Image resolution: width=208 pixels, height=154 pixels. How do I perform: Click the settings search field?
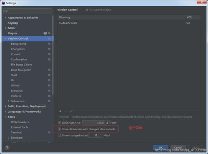tap(28, 11)
